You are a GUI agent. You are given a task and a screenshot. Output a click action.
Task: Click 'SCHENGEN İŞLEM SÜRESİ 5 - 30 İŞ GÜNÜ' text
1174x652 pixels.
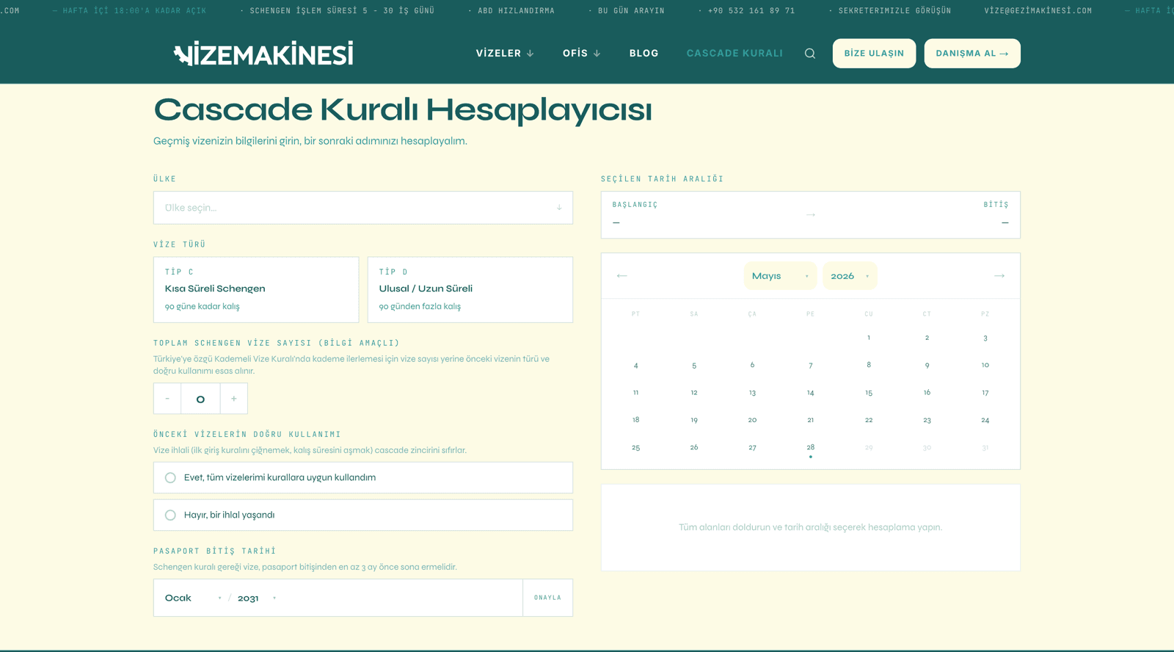(342, 10)
